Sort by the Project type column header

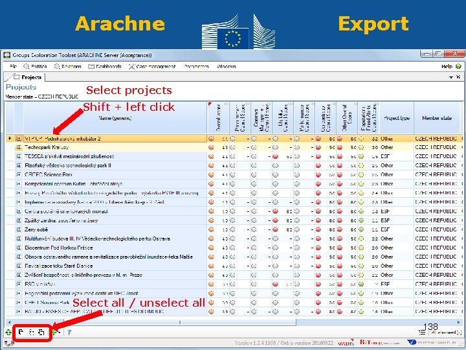397,118
